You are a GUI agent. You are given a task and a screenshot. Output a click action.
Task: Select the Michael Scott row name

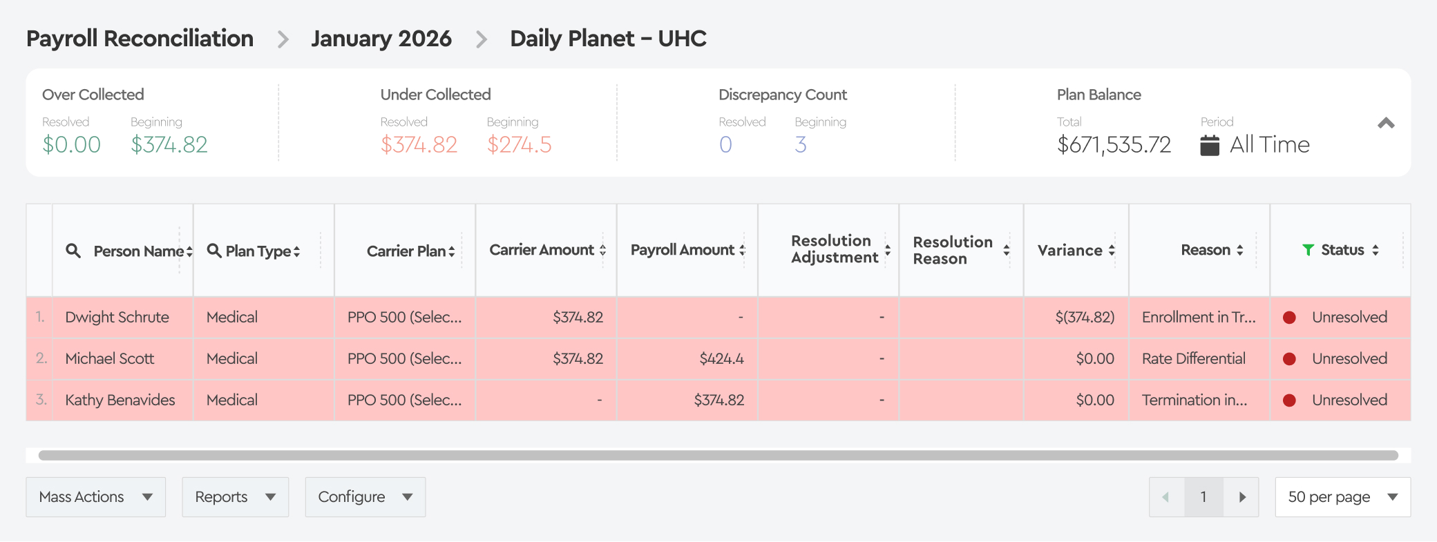tap(110, 359)
